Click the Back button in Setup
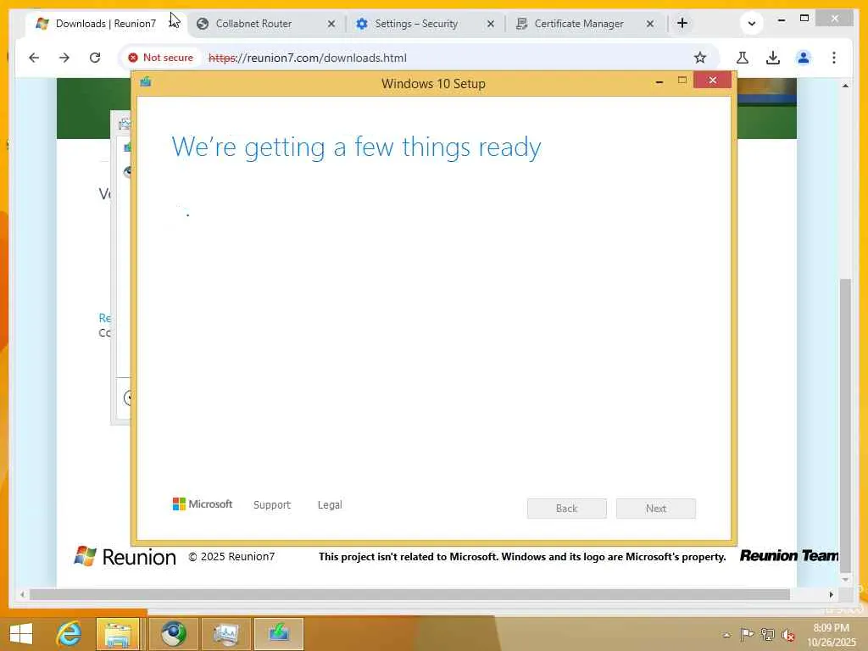This screenshot has height=651, width=868. click(567, 509)
